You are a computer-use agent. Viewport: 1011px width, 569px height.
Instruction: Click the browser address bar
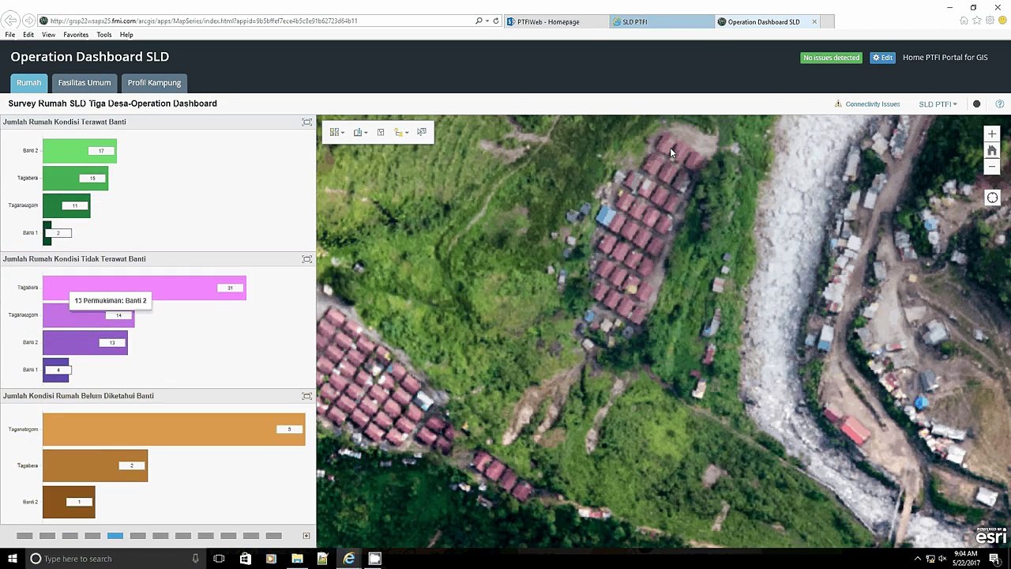(x=257, y=21)
